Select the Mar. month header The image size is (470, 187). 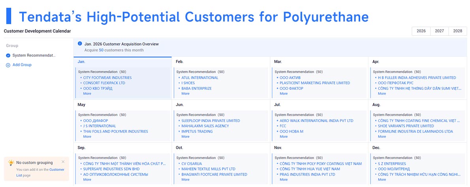[278, 62]
